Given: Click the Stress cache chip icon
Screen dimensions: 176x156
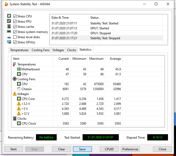Looking at the screenshot, I should (x=9, y=26).
